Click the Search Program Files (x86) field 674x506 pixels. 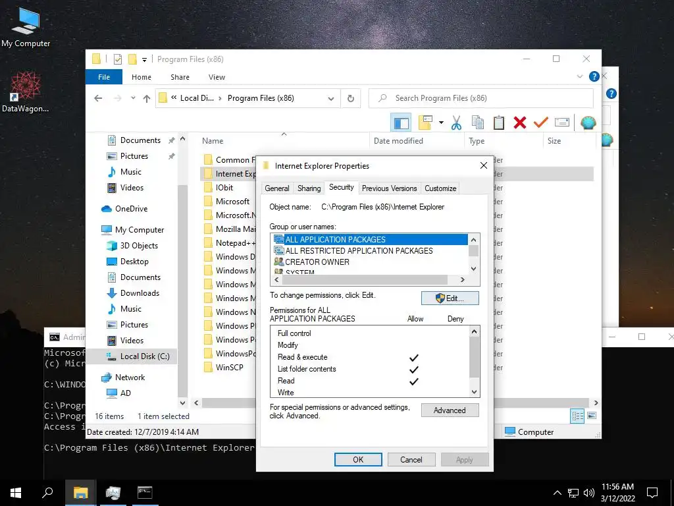[x=481, y=98]
